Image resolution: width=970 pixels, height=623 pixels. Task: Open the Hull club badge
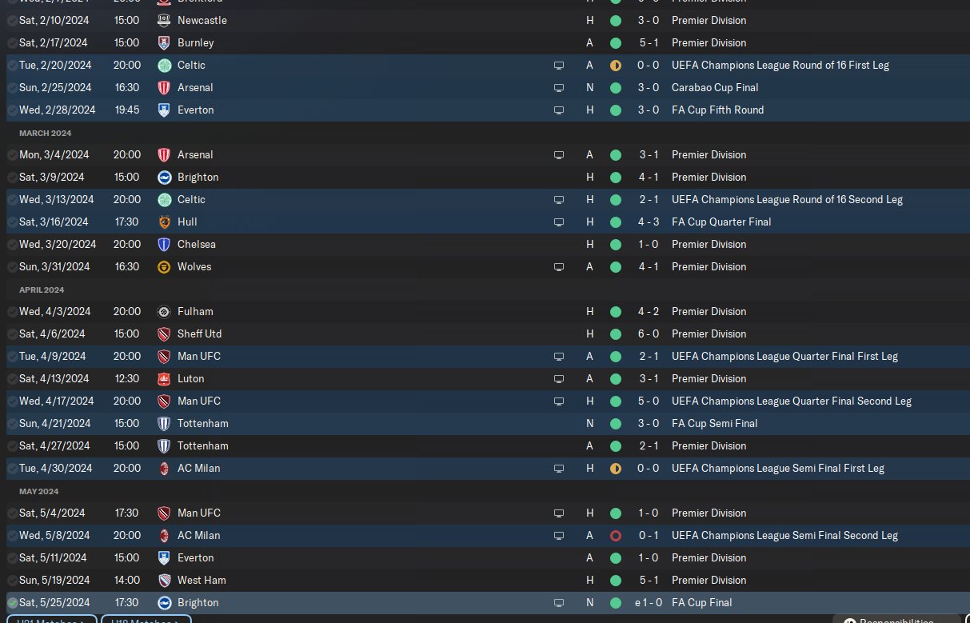[164, 222]
